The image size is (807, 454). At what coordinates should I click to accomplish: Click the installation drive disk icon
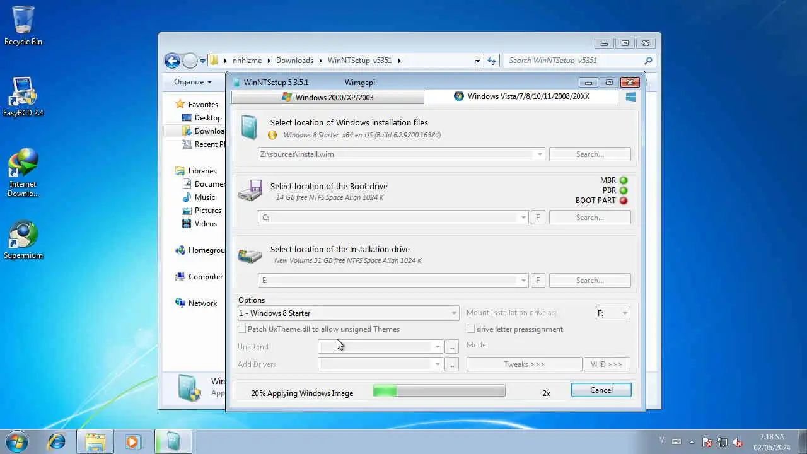tap(250, 255)
